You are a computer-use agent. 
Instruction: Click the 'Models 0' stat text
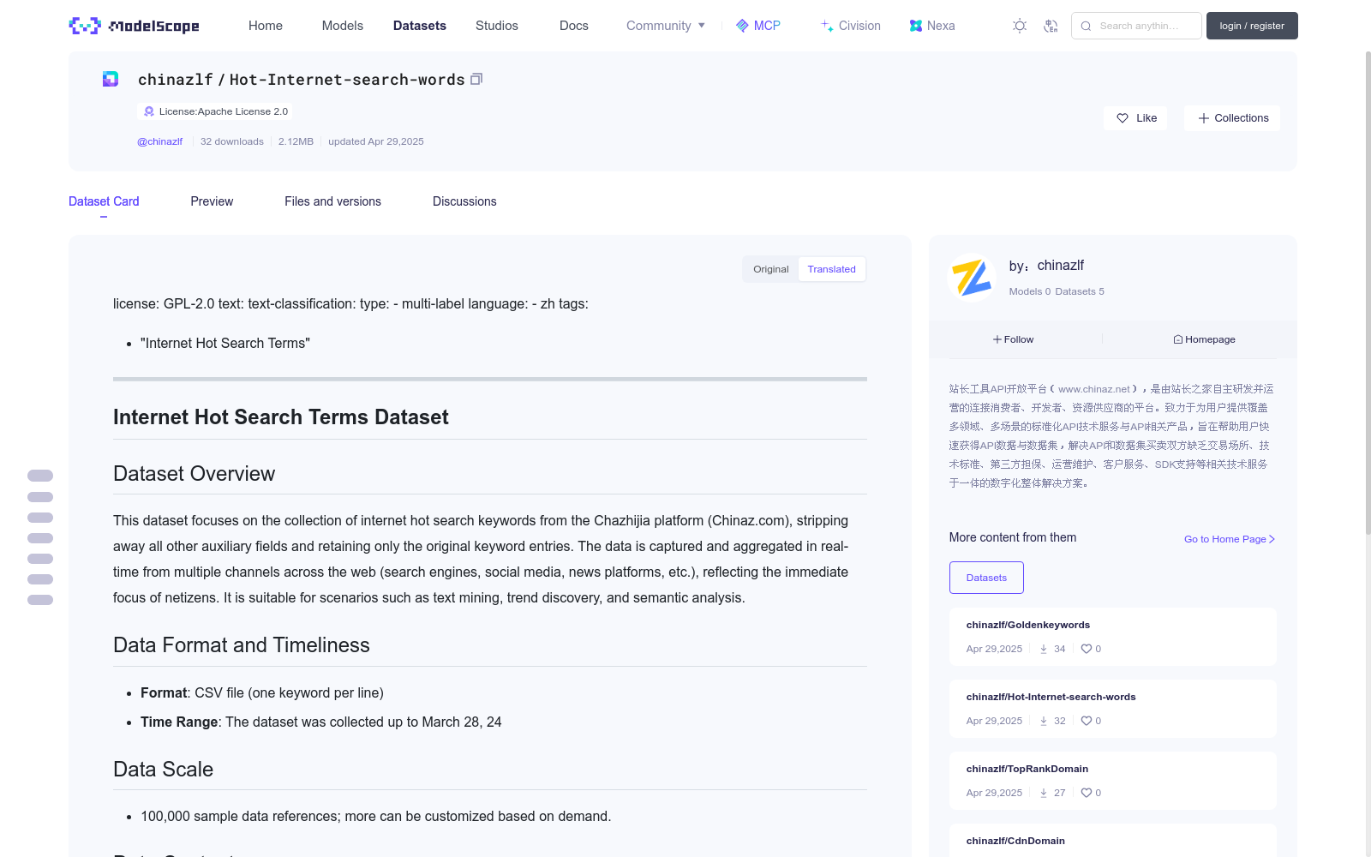click(x=1030, y=291)
